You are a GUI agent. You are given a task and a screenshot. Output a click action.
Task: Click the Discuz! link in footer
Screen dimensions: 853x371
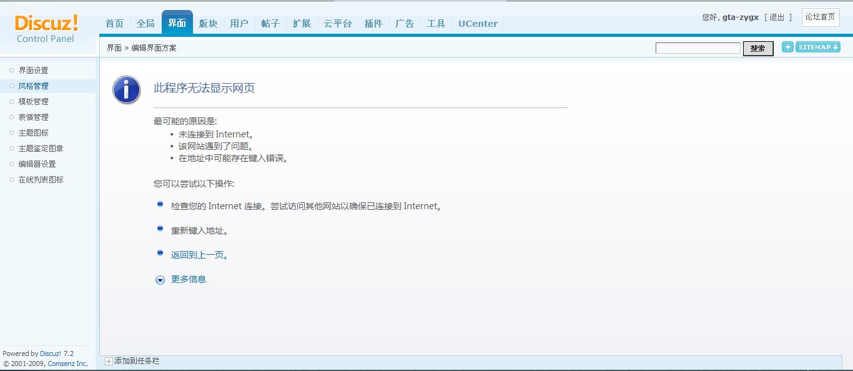pos(51,354)
